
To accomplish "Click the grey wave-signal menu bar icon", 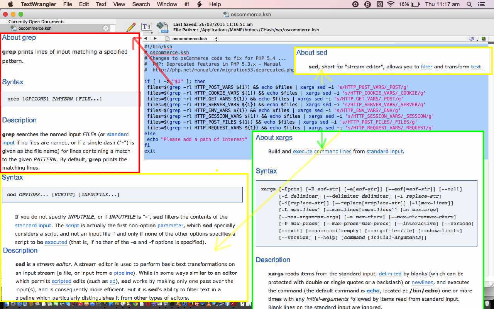I will coord(379,4).
